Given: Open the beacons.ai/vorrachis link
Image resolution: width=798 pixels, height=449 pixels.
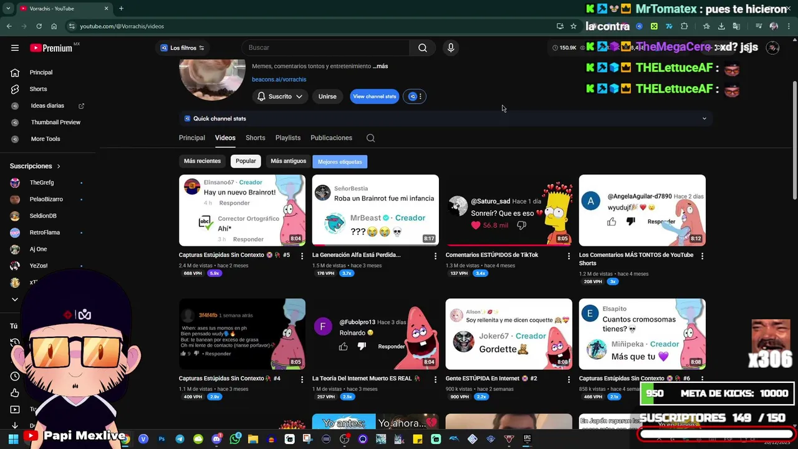Looking at the screenshot, I should [279, 80].
